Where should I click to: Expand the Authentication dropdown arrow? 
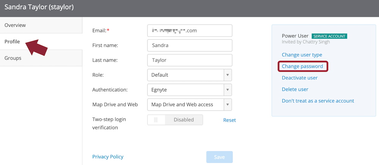227,90
